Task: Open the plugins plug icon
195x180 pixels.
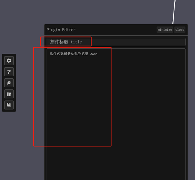Action: tap(9, 83)
